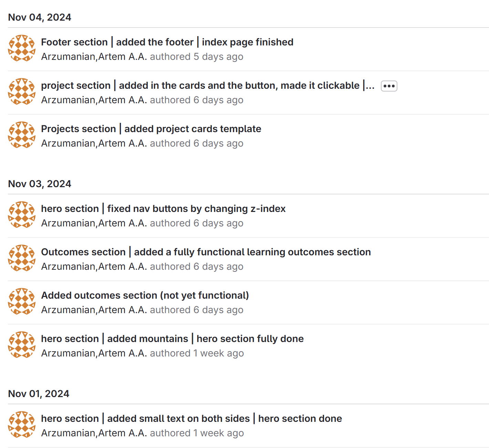
Task: Click avatar beside project section cards commit
Action: tap(22, 92)
